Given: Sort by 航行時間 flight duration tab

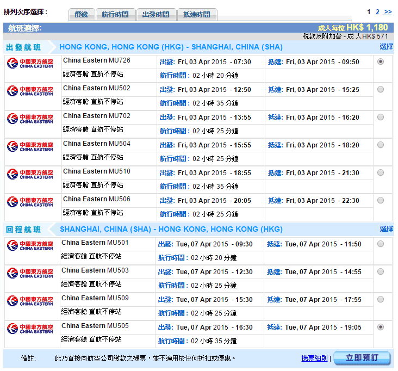Looking at the screenshot, I should tap(115, 15).
